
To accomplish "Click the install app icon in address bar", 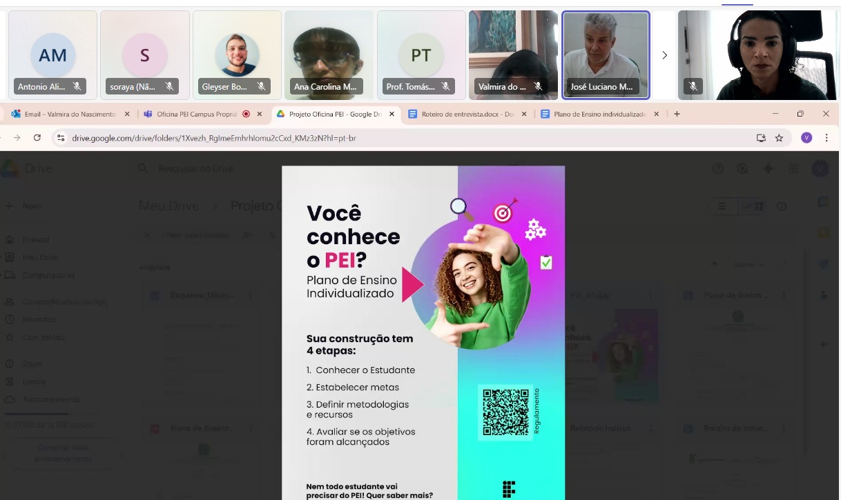I will coord(761,138).
